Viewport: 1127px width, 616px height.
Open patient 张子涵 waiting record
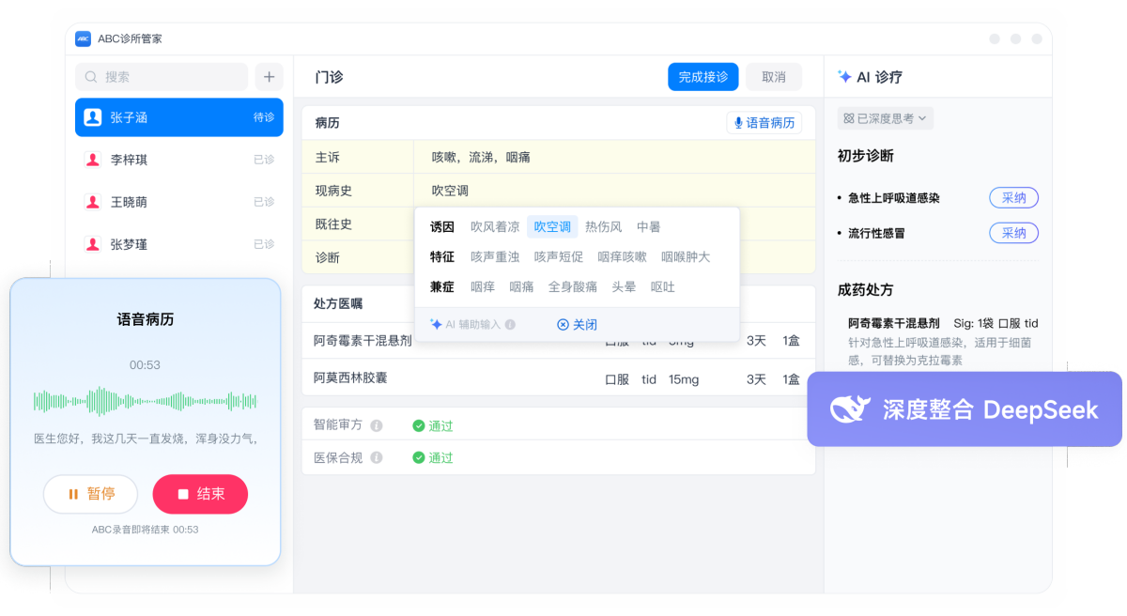178,117
